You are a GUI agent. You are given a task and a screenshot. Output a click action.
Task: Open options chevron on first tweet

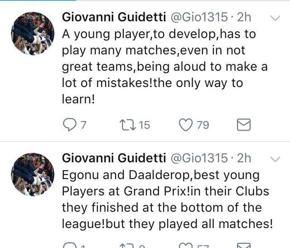point(275,18)
